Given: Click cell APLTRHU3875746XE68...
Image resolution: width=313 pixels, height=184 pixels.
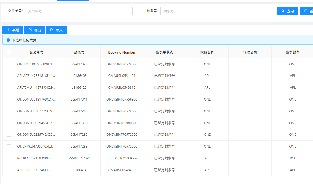Looking at the screenshot, I should click(36, 170).
